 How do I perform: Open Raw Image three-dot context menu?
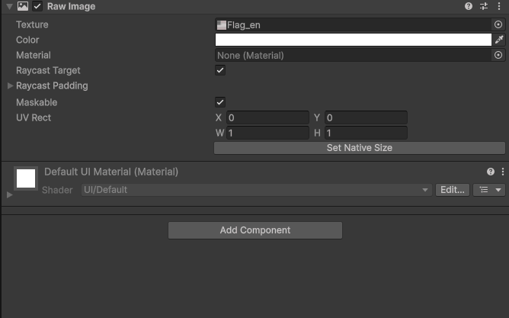(x=499, y=6)
